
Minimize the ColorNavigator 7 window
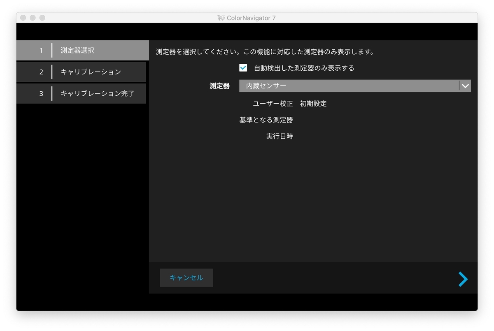point(33,18)
